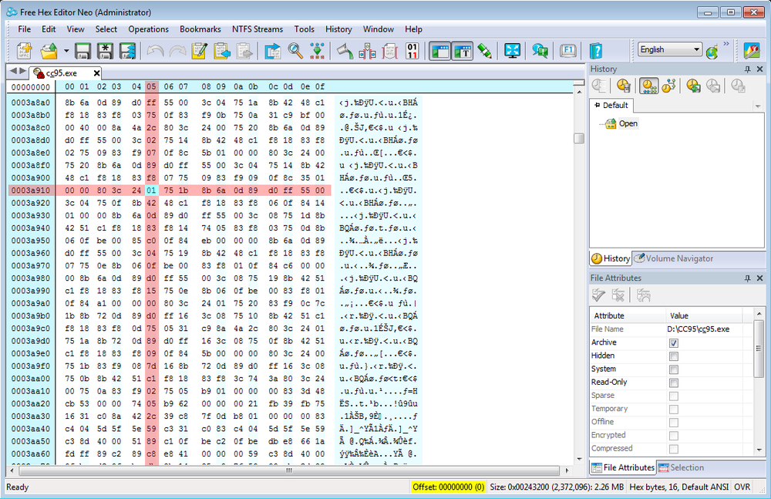Click the left tab scroll arrow
The image size is (771, 499).
click(13, 72)
